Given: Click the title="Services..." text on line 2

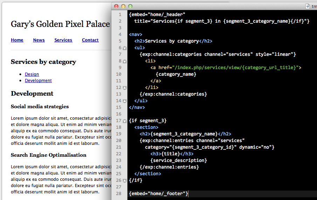Looking at the screenshot, I should pyautogui.click(x=222, y=21).
